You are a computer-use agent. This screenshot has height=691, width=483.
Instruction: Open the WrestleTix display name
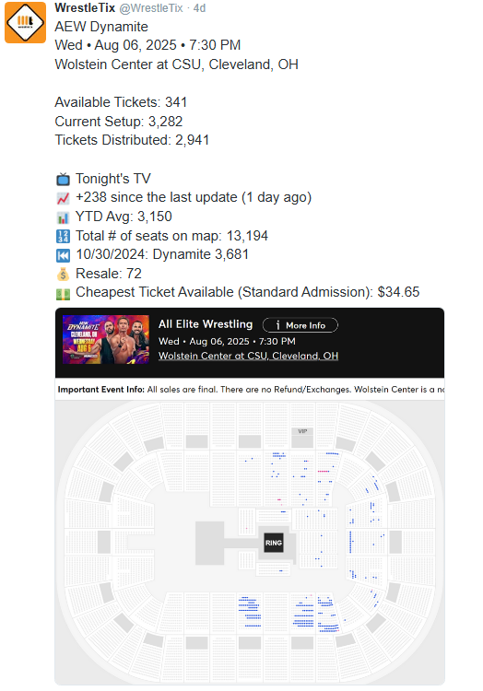click(85, 7)
